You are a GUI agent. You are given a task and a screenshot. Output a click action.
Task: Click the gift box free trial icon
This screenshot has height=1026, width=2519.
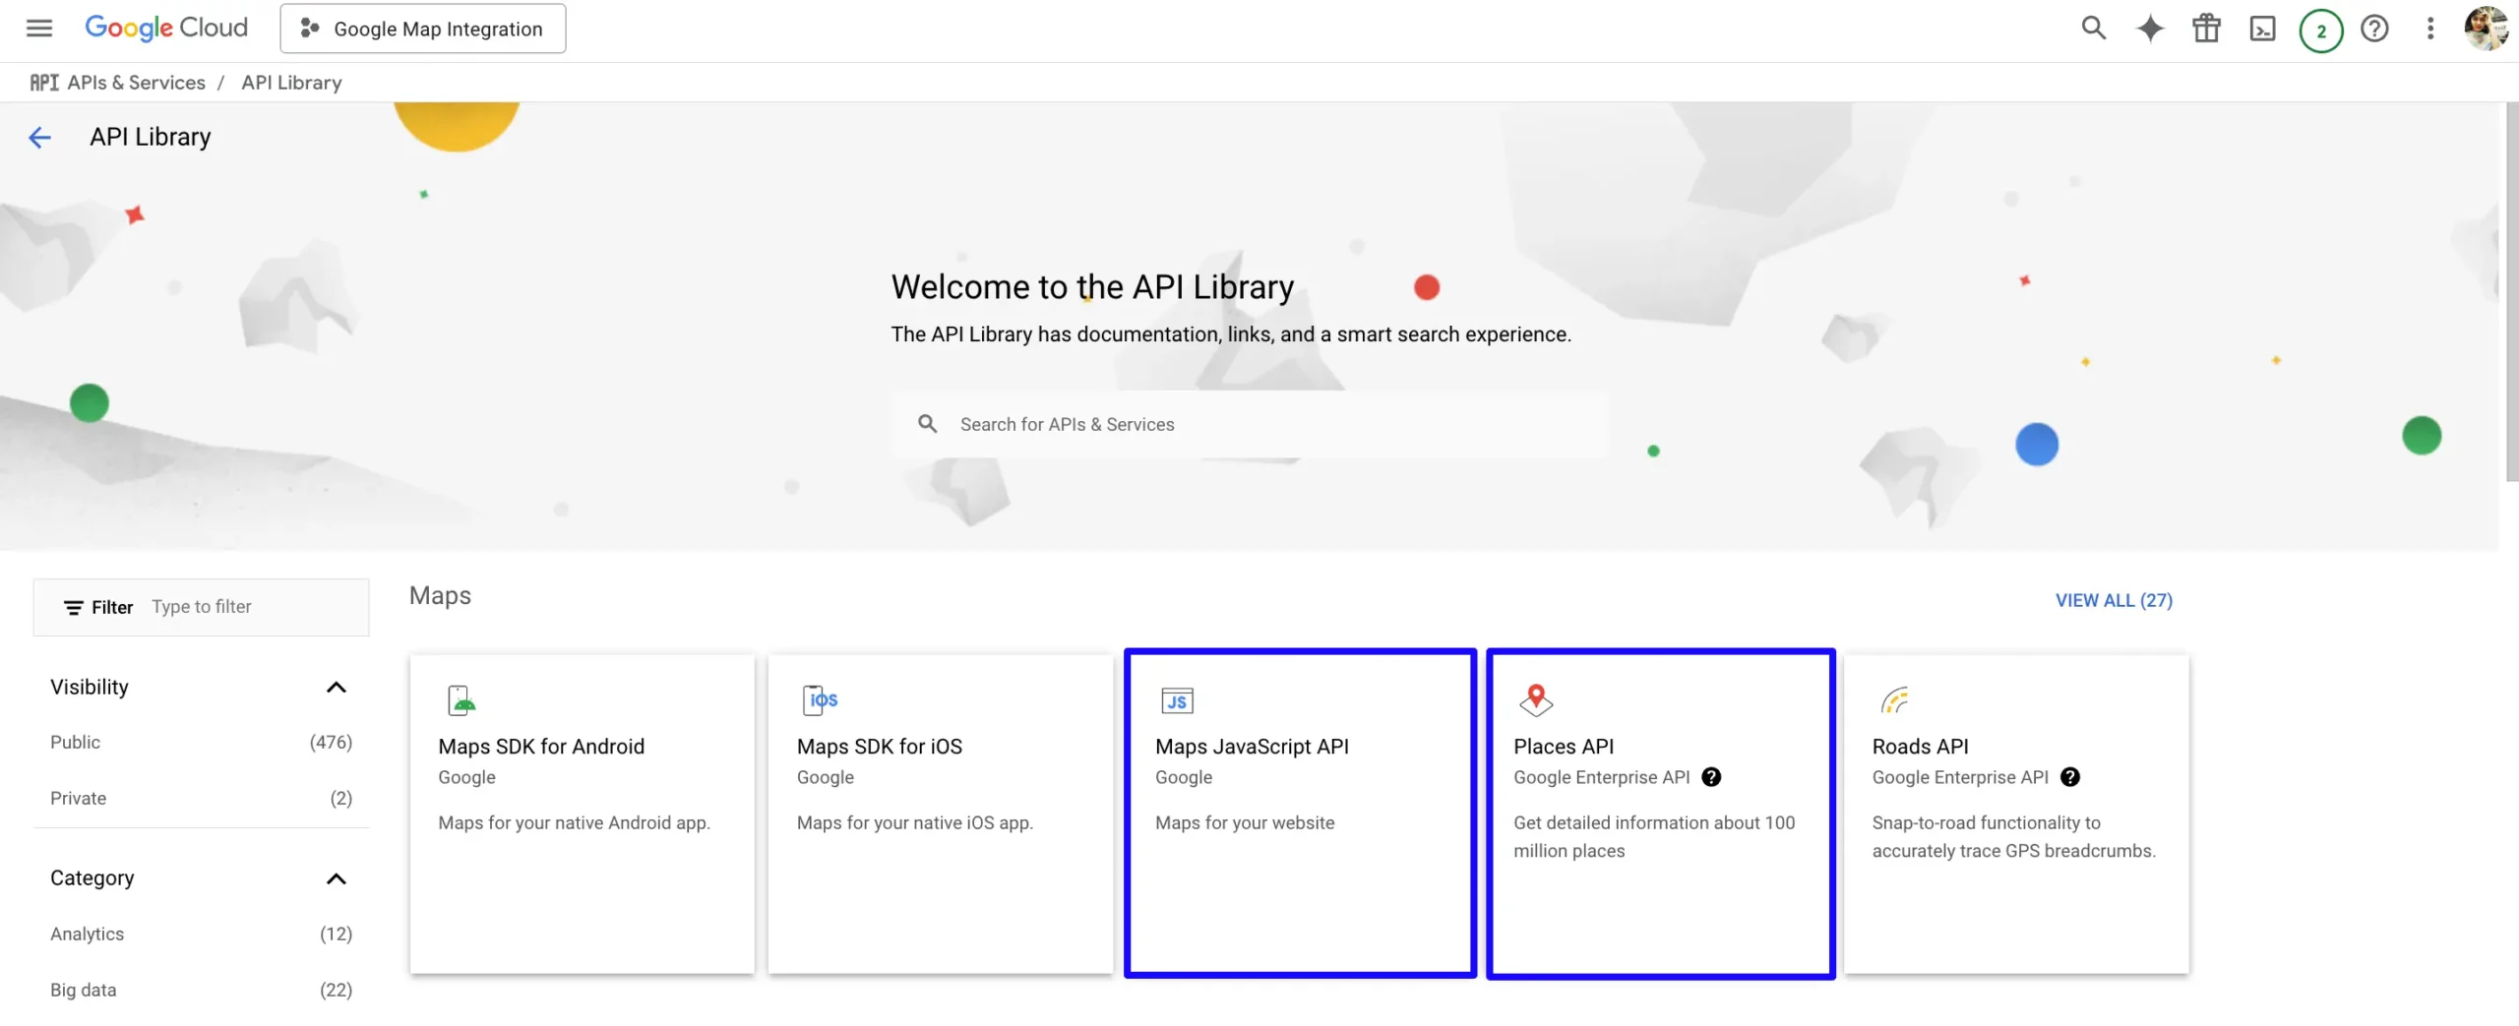tap(2206, 29)
